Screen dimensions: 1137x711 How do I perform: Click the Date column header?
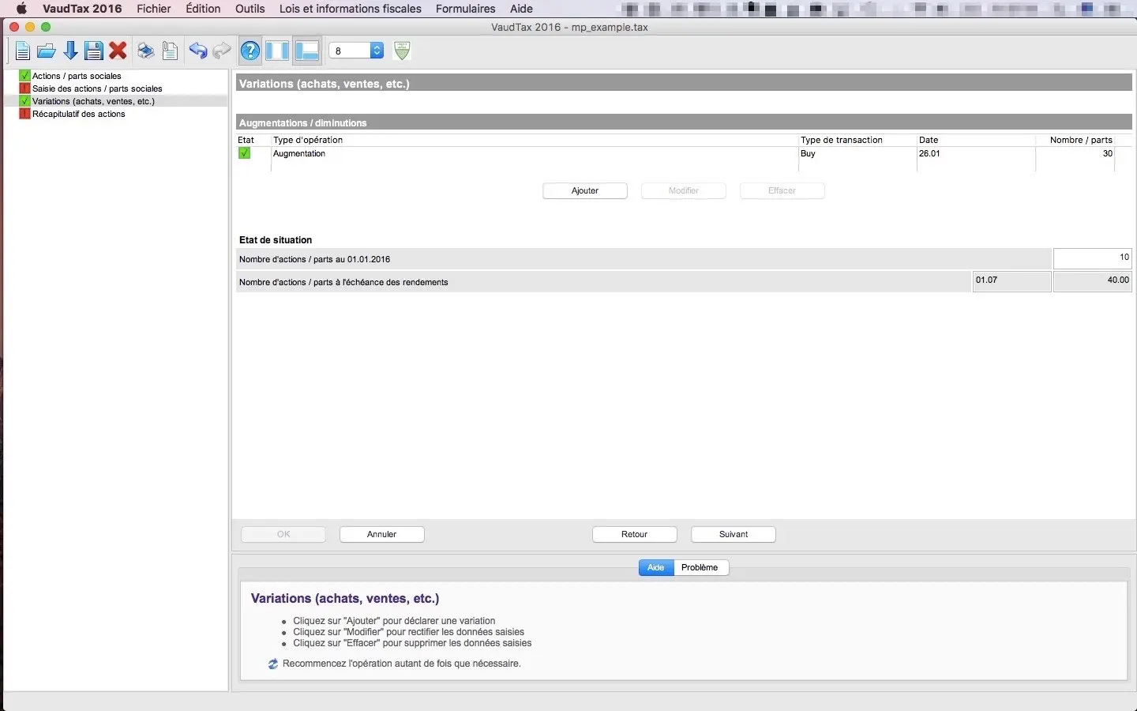[x=929, y=140]
